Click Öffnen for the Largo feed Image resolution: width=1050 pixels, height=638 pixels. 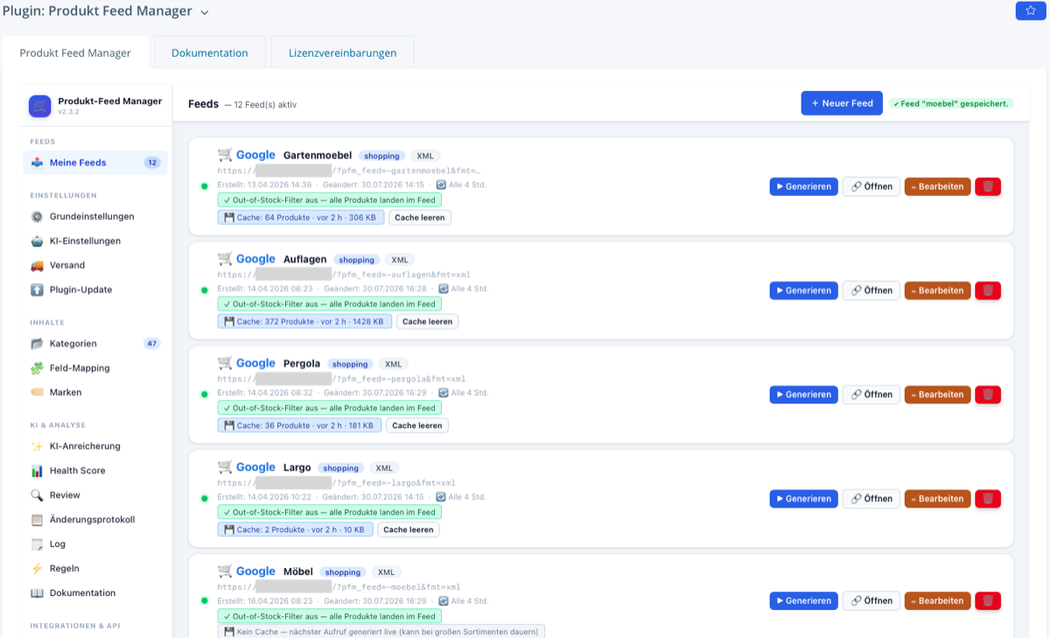[x=871, y=499]
